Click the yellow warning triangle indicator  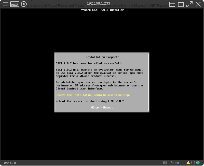pos(188,162)
